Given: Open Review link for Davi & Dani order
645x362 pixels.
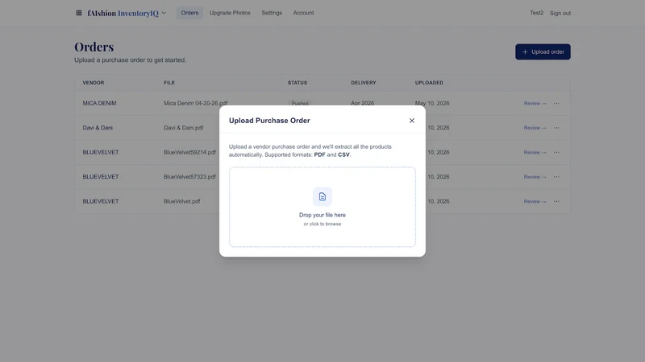Looking at the screenshot, I should [535, 128].
